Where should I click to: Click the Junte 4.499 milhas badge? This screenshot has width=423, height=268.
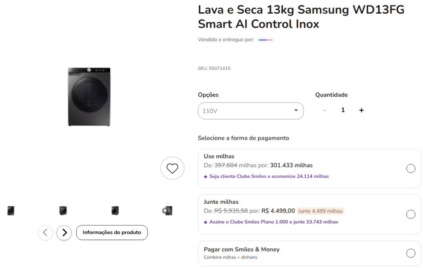pos(321,211)
